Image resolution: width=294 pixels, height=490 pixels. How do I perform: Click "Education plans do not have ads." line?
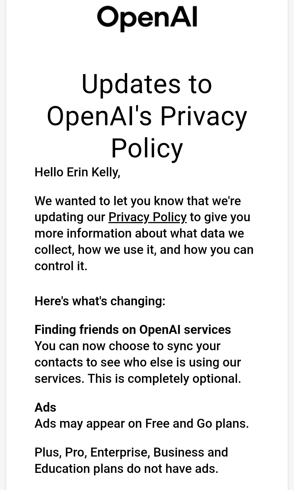point(126,469)
